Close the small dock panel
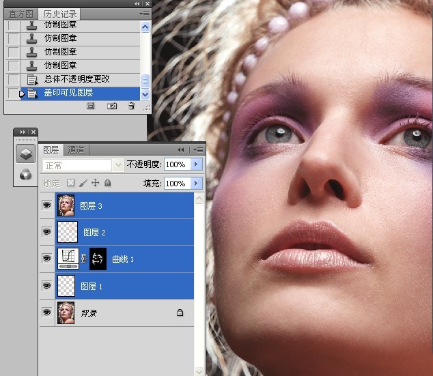The height and width of the screenshot is (376, 433). 33,132
